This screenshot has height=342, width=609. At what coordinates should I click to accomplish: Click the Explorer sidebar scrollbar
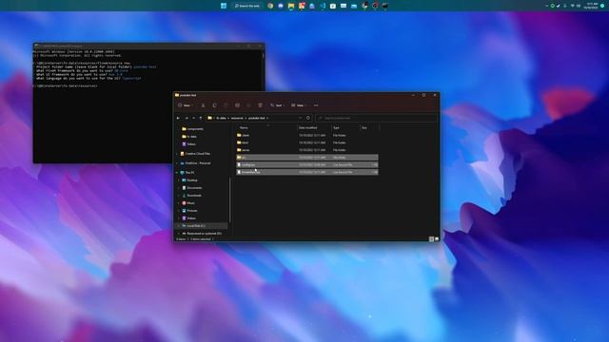(x=230, y=199)
